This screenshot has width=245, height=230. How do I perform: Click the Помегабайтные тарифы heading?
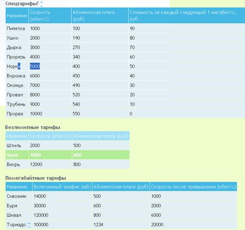35,178
